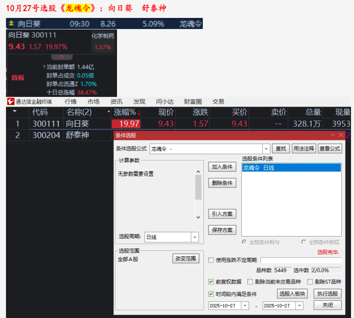Click the red sort arrow on 涨幅% column

pos(138,113)
